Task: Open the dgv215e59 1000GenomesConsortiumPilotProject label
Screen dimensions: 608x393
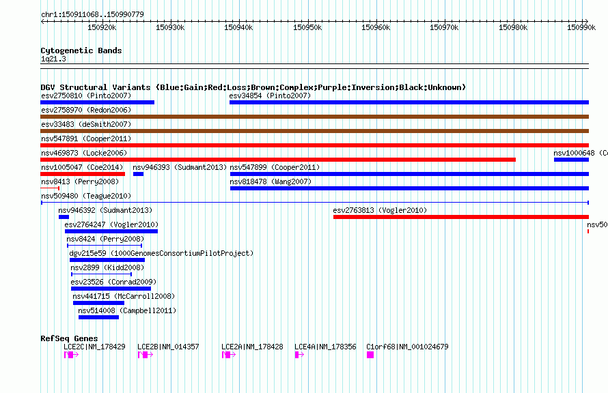Action: tap(161, 253)
